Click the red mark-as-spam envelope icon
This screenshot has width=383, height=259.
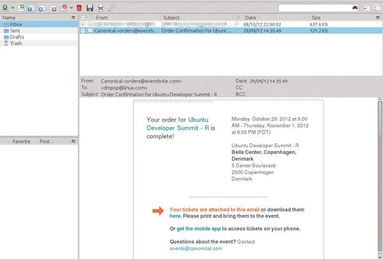(64, 8)
